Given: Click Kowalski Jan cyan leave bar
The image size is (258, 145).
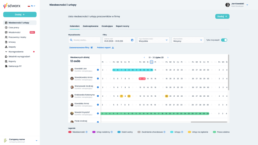Looking at the screenshot, I should click(x=133, y=70).
